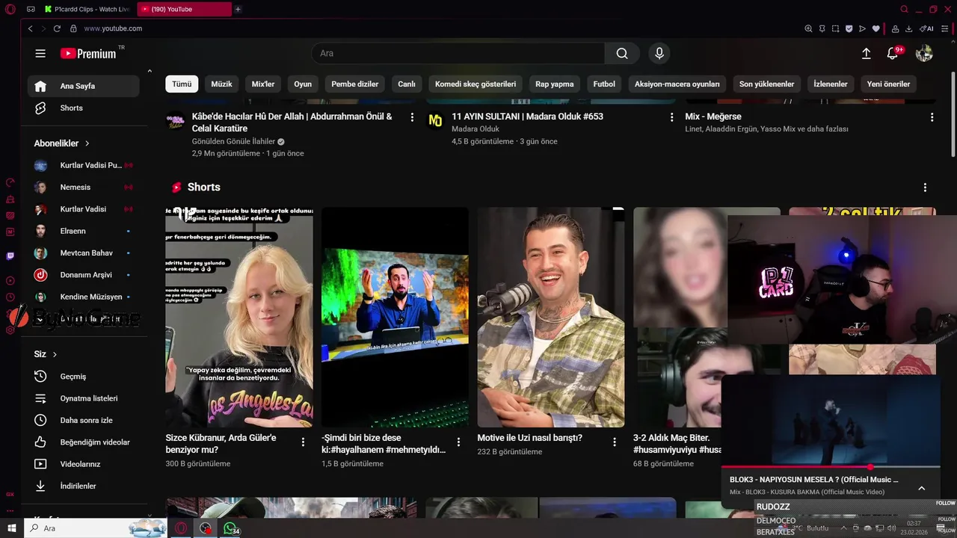
Task: Open Shorts from the sidebar
Action: [84, 108]
